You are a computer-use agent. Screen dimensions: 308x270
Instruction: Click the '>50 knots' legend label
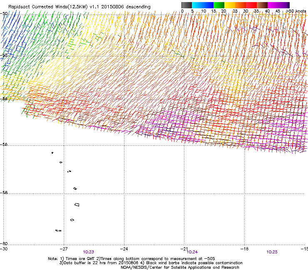tap(296, 11)
